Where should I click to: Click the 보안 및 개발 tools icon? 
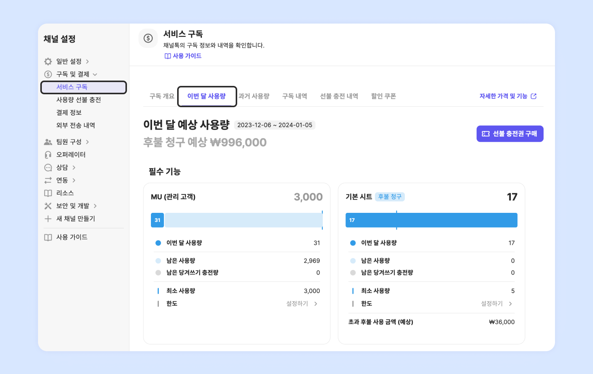point(48,206)
